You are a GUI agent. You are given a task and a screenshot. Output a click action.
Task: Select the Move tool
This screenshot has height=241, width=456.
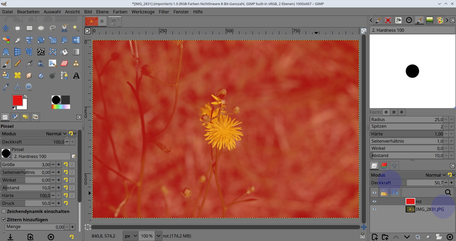(6, 28)
